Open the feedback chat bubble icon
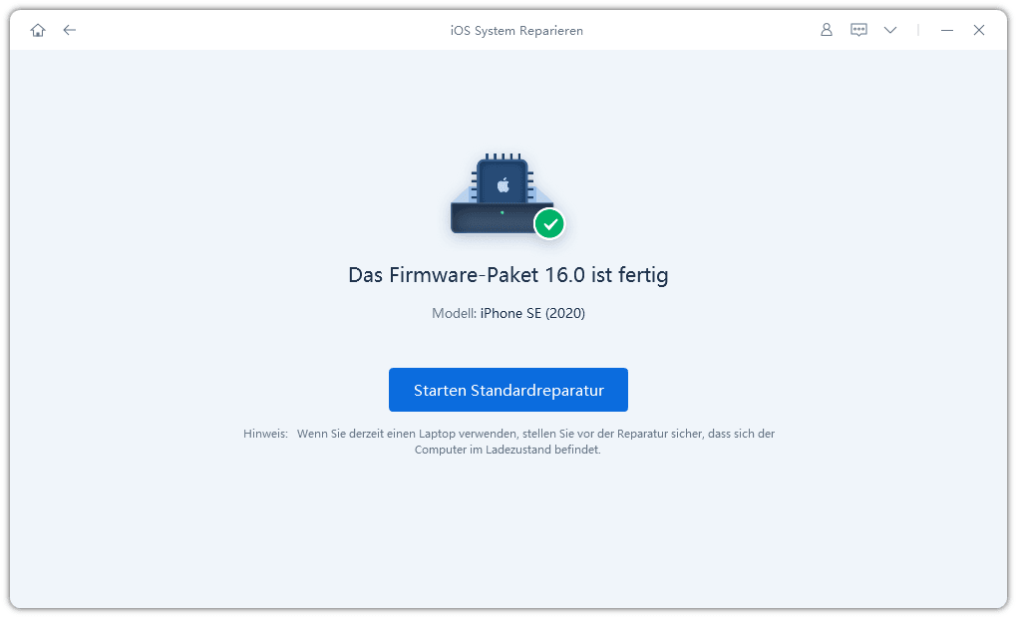This screenshot has width=1017, height=618. [858, 30]
